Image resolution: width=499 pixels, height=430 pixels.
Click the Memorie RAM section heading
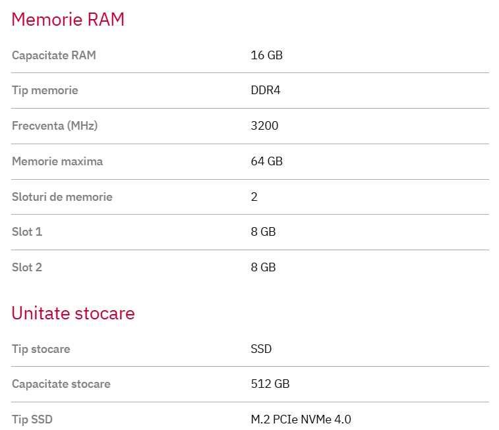tap(68, 19)
